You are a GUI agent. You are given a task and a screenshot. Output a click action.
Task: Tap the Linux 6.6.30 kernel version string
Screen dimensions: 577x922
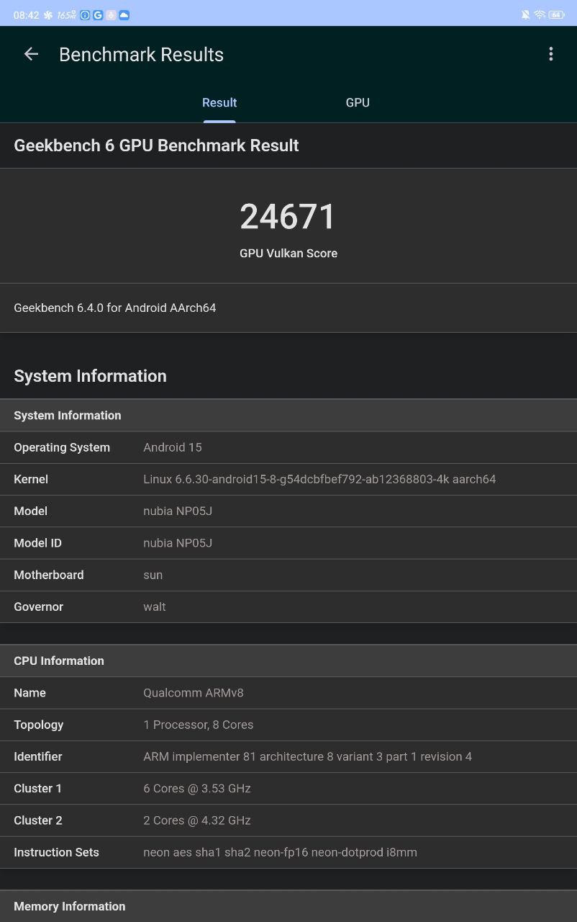(x=319, y=479)
